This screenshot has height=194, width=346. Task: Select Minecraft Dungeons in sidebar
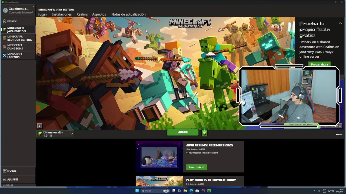pyautogui.click(x=18, y=47)
